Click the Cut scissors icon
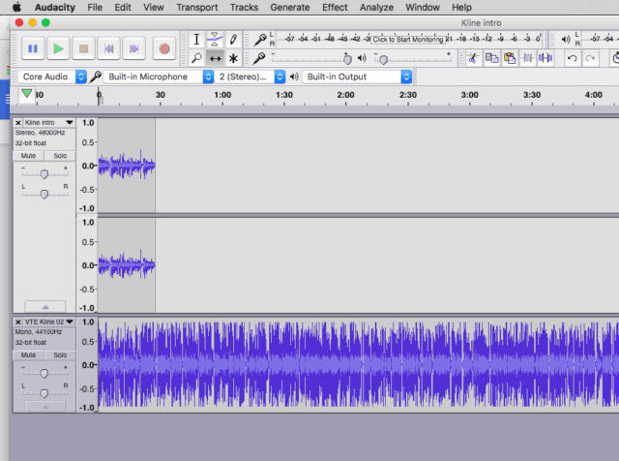 (473, 58)
